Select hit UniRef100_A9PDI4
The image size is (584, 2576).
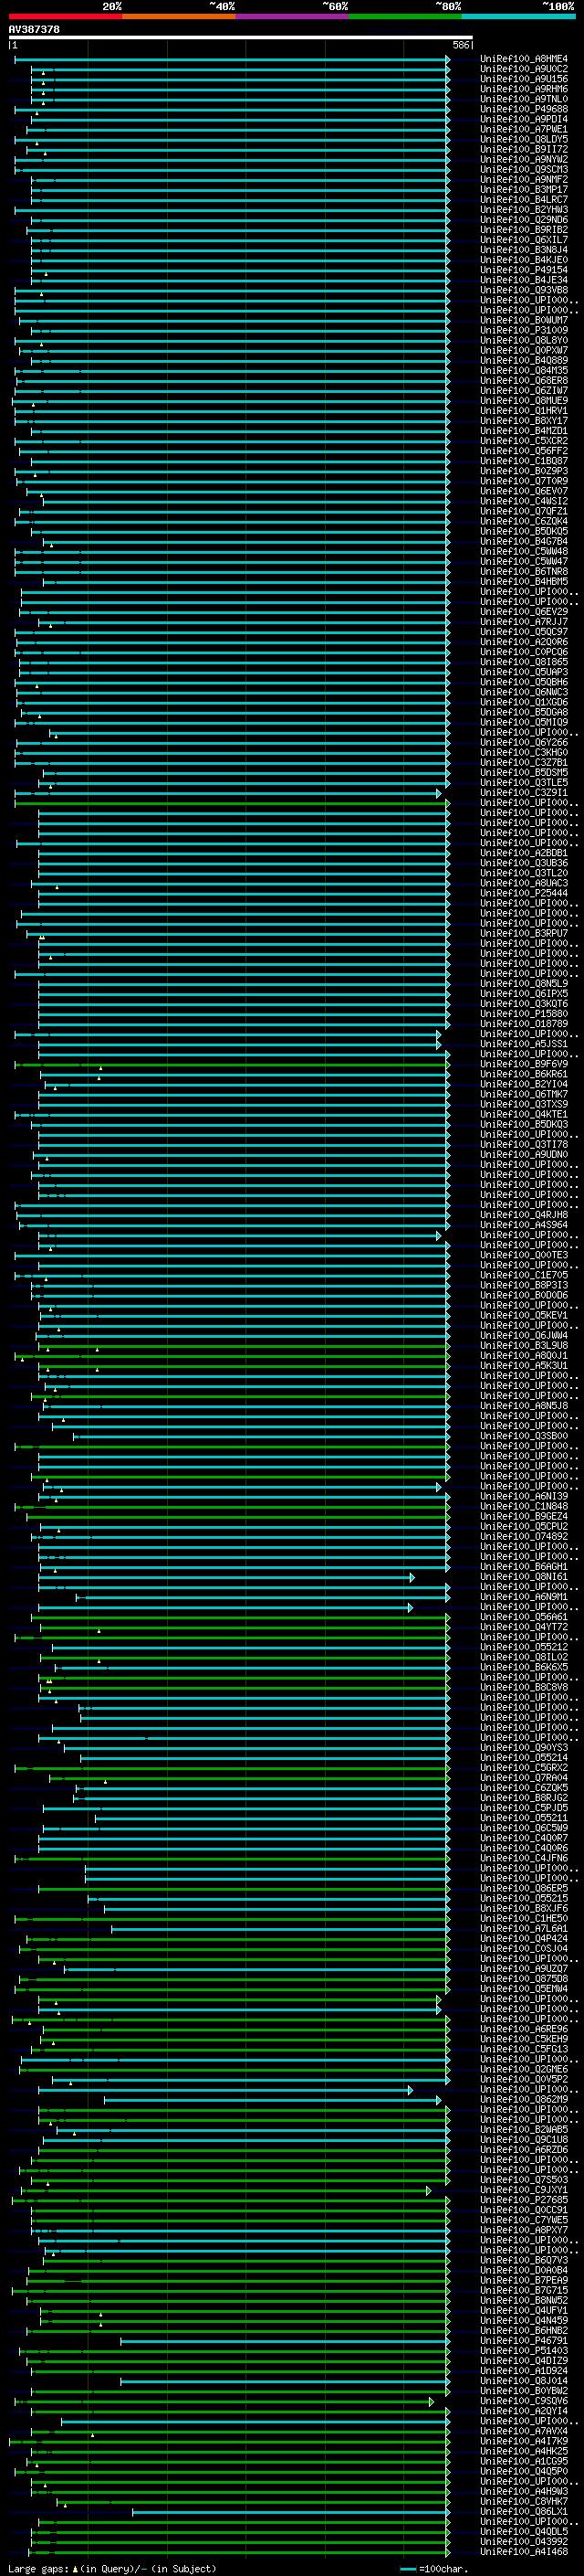pyautogui.click(x=524, y=119)
